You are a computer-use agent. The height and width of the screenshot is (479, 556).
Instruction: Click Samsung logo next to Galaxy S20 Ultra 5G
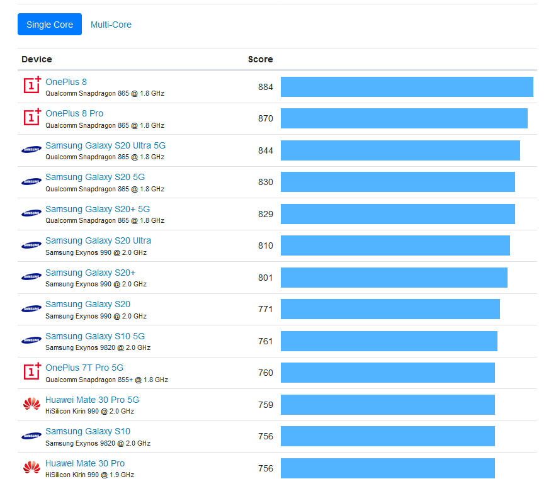pos(31,150)
